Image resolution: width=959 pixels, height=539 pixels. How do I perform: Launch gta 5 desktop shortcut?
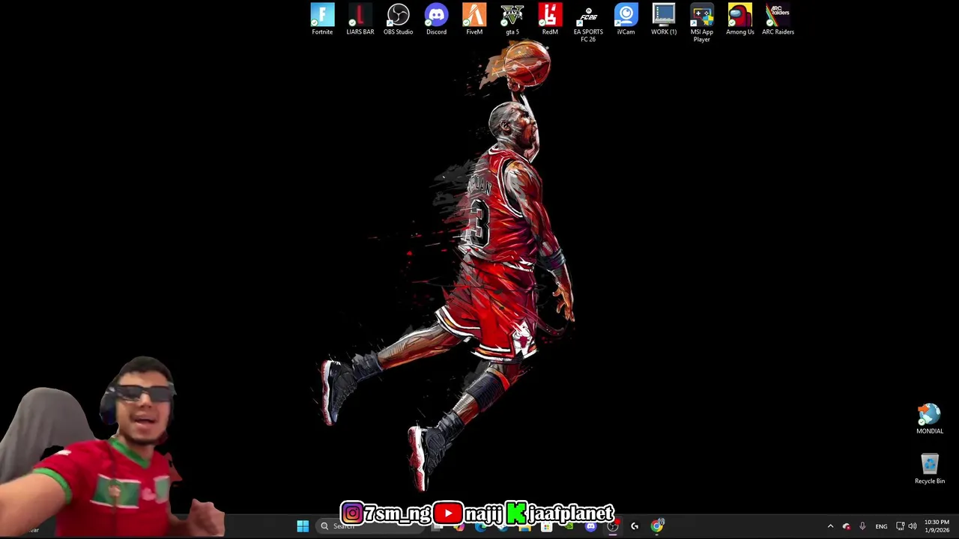point(512,19)
